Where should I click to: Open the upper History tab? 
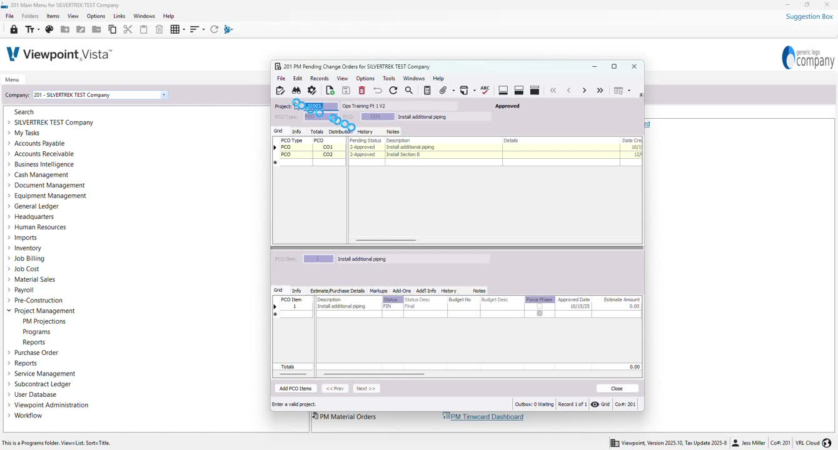click(365, 132)
